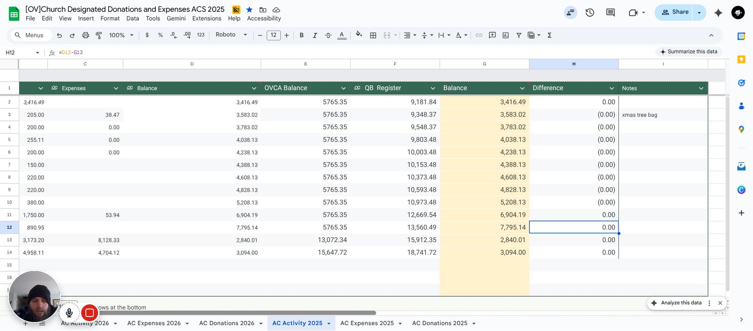Open Google Maps side panel
Screen dimensions: 753x331
(x=741, y=129)
